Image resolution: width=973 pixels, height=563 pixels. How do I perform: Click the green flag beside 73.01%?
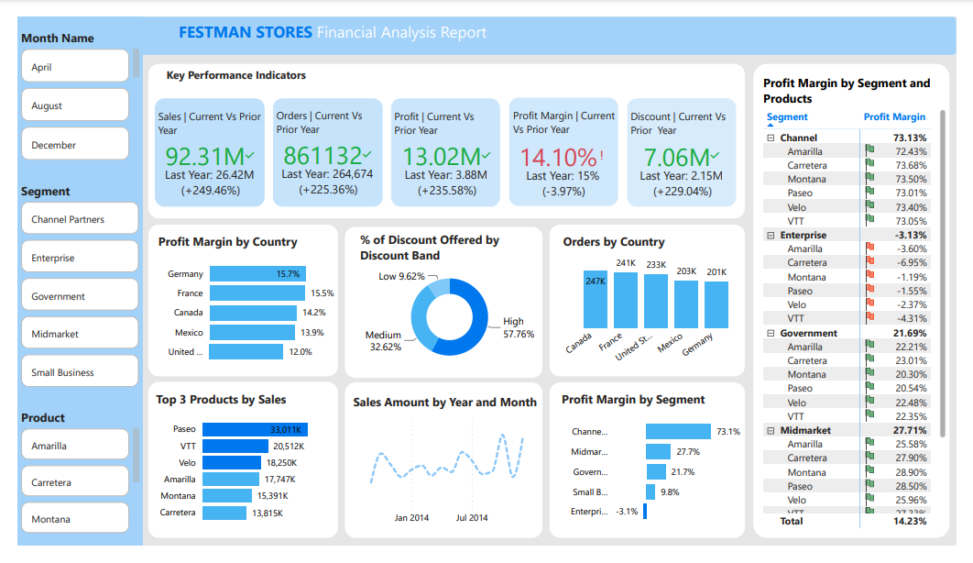click(870, 192)
